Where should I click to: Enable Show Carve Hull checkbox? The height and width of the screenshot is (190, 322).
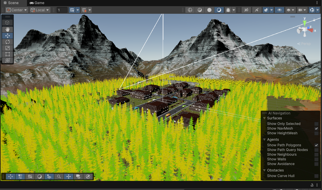tap(316, 176)
